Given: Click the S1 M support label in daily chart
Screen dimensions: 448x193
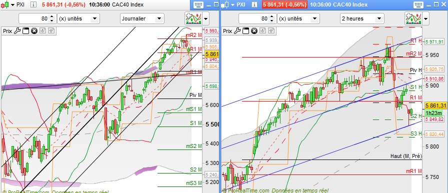Looking at the screenshot, I should pos(196,123).
